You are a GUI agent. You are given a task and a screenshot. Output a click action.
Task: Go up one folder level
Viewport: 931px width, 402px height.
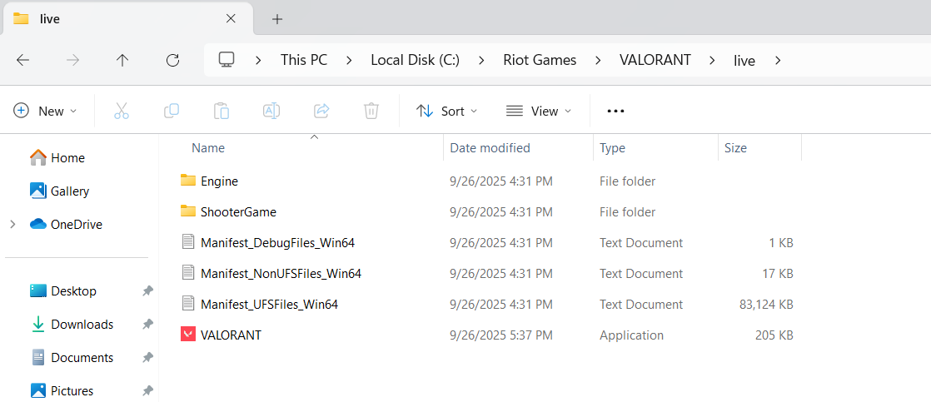(x=122, y=60)
